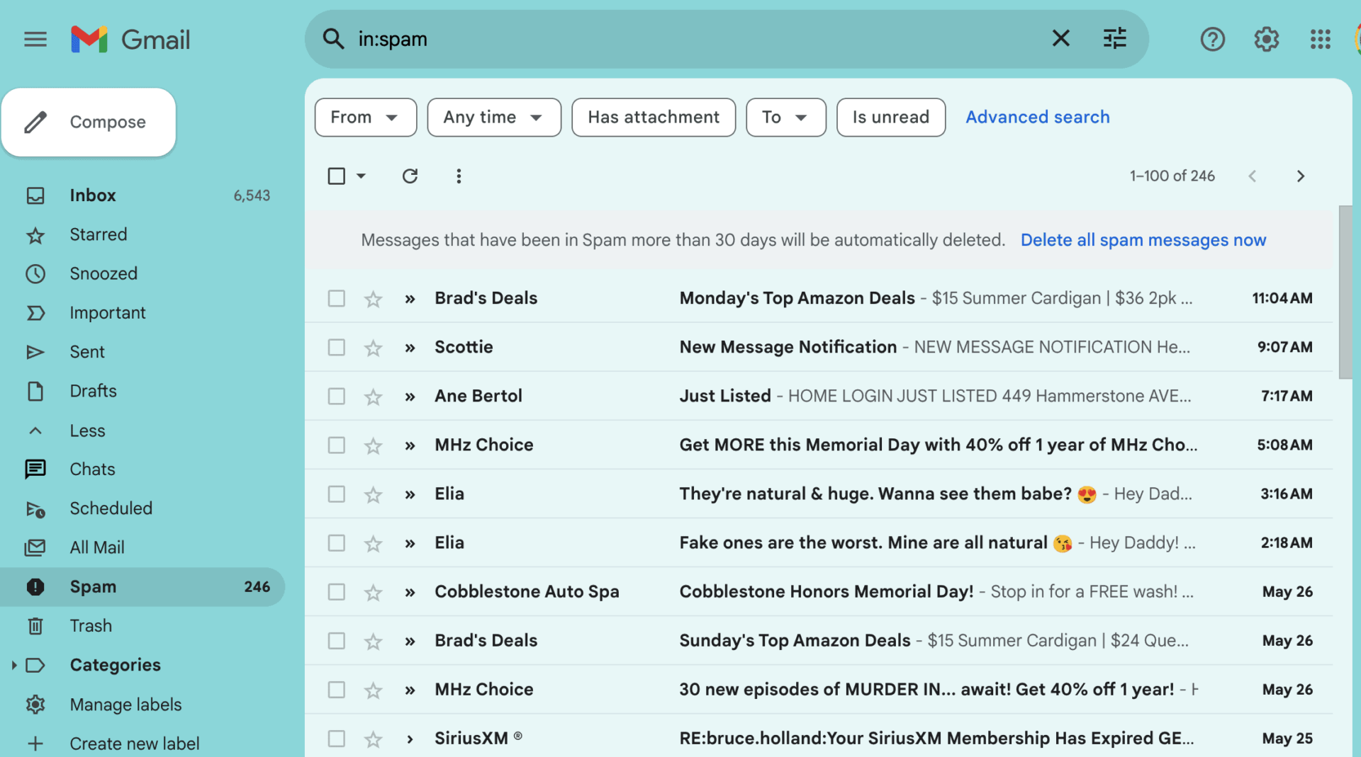Open the Any time filter dropdown
The image size is (1361, 757).
click(493, 117)
